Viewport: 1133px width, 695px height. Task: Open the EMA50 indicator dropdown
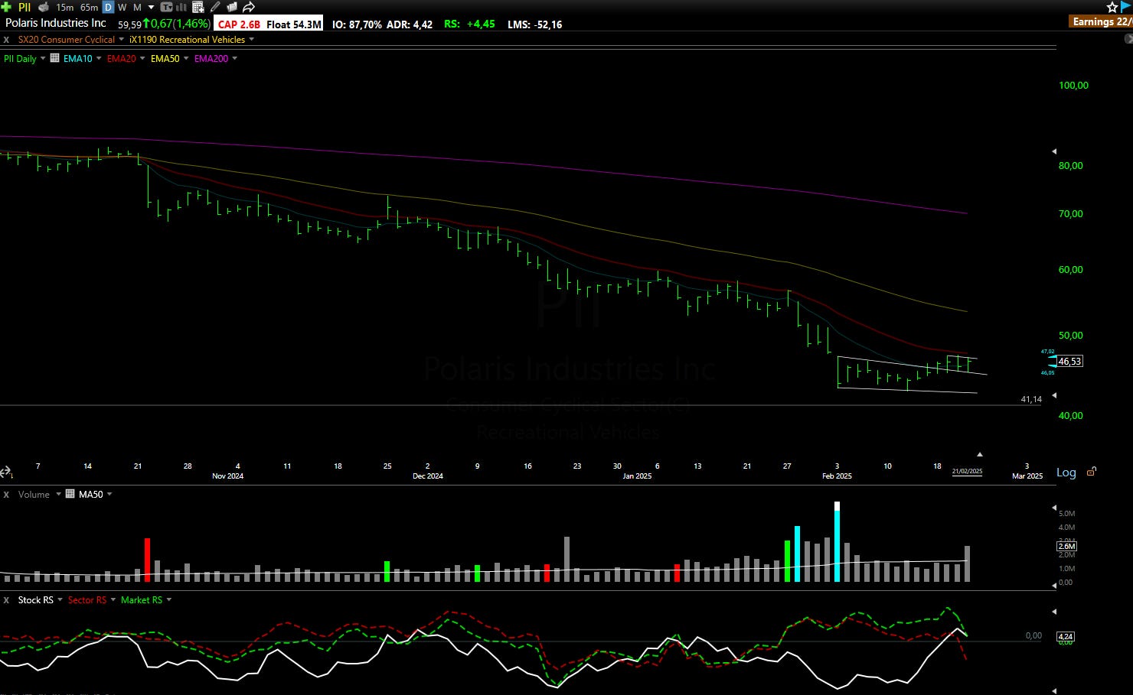tap(186, 58)
